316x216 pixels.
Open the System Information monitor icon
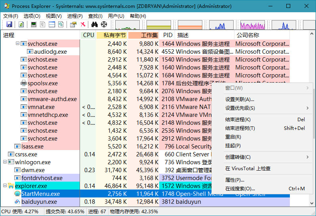(34, 24)
